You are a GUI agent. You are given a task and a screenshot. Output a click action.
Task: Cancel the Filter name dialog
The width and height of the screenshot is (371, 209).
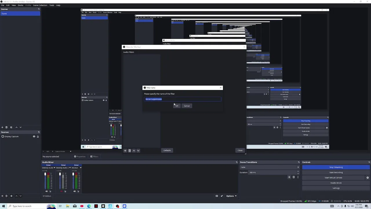tap(187, 106)
